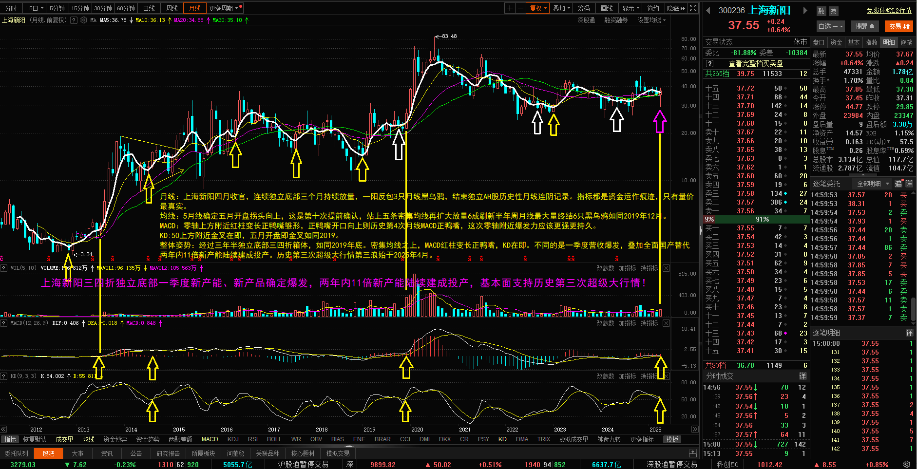
Task: Collapse the indicator tabs via center chevron
Action: [x=348, y=446]
